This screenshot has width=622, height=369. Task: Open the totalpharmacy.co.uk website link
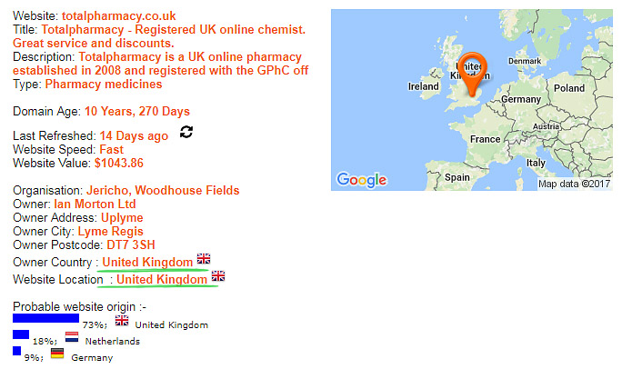(x=118, y=15)
